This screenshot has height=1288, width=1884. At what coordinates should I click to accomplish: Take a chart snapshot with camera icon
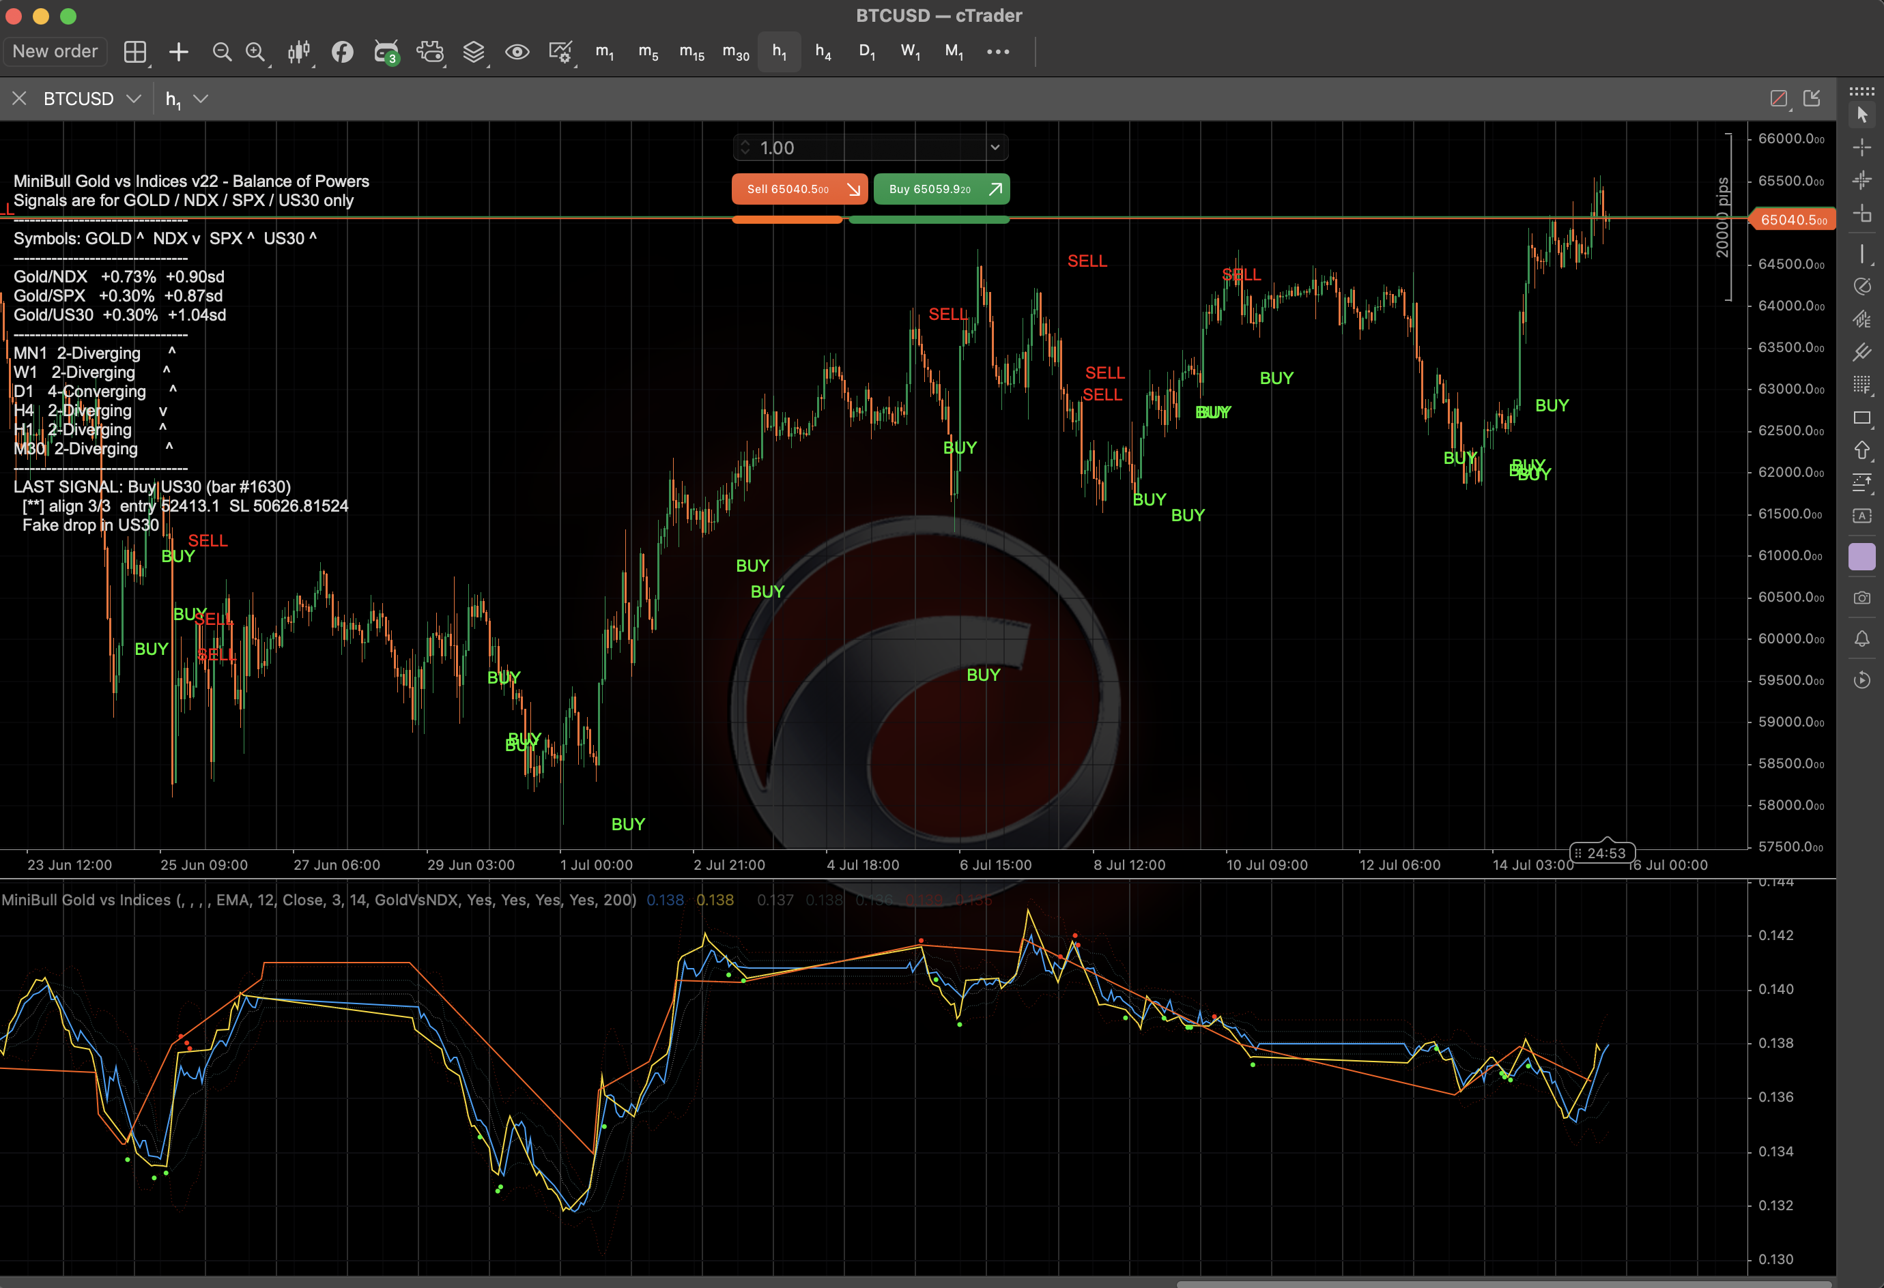point(1862,598)
